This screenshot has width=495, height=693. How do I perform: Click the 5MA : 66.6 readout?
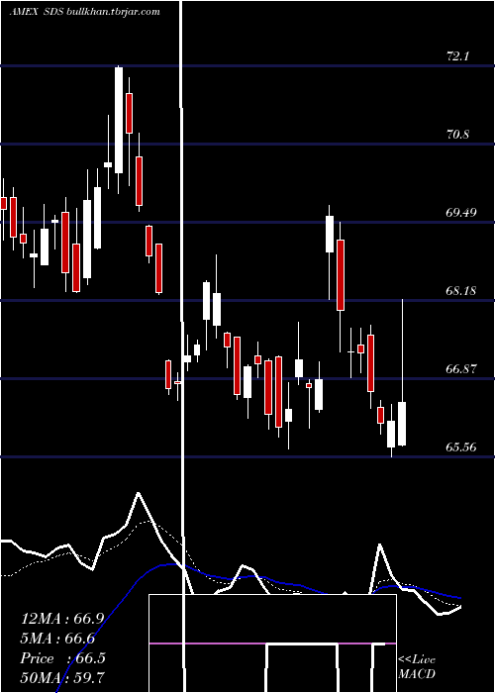(57, 639)
